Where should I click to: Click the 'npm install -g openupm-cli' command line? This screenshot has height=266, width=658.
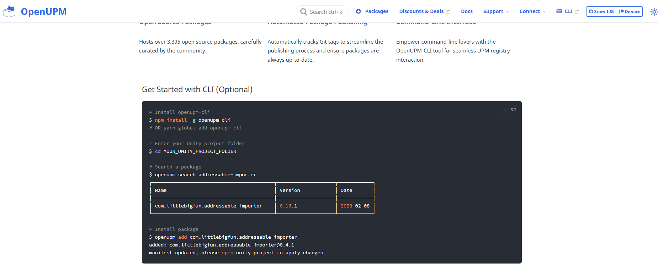190,120
